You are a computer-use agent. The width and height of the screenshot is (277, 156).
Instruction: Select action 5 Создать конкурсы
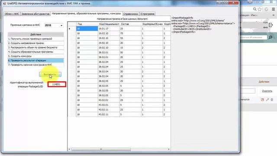point(35,56)
